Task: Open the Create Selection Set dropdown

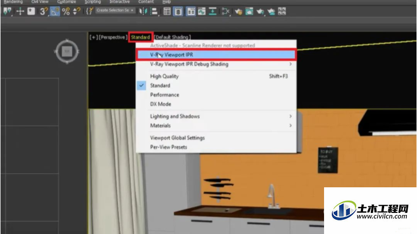Action: click(x=115, y=10)
